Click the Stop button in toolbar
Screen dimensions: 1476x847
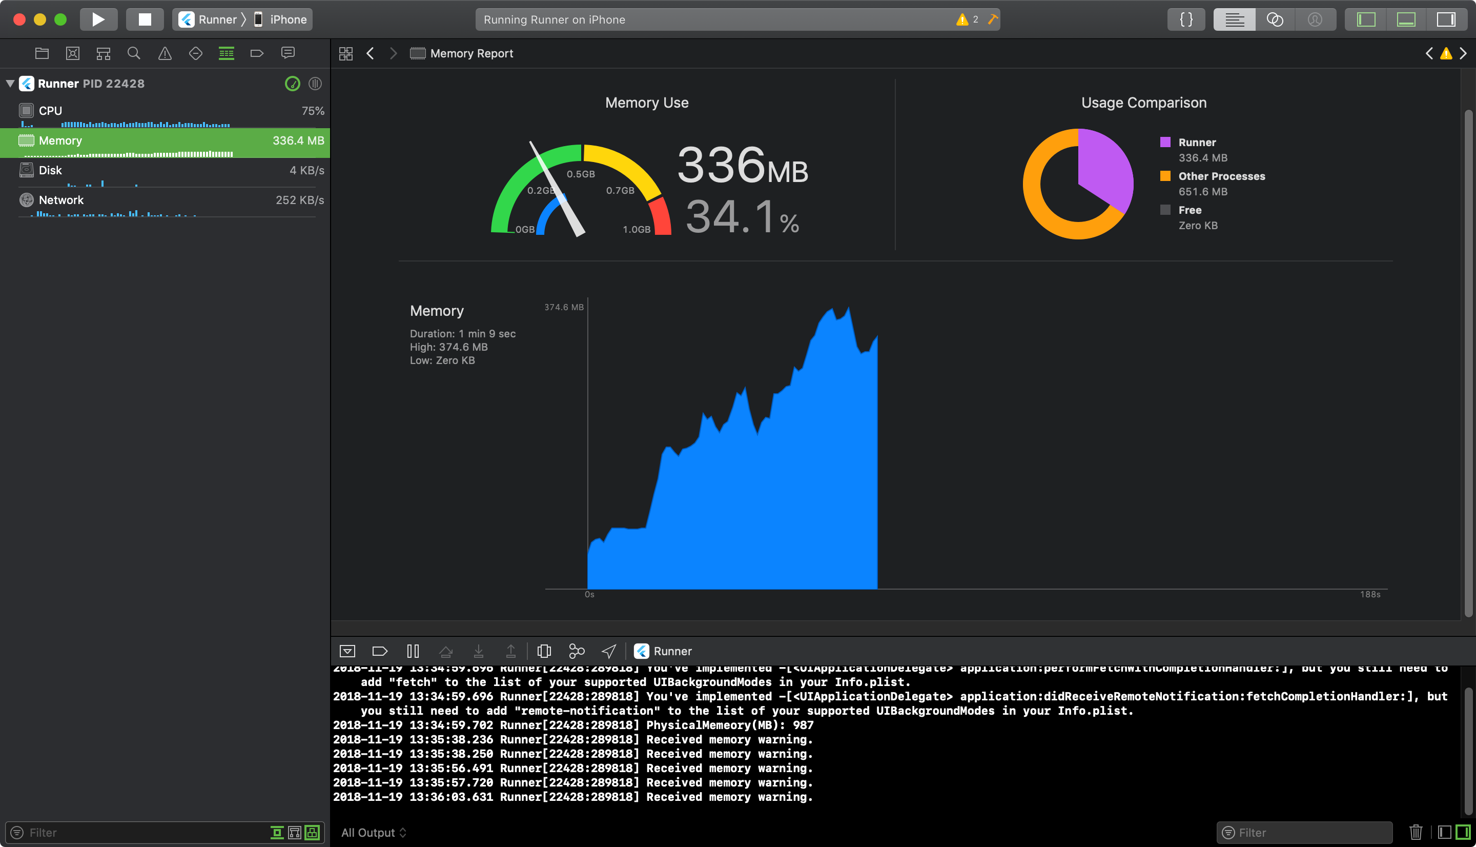coord(145,19)
